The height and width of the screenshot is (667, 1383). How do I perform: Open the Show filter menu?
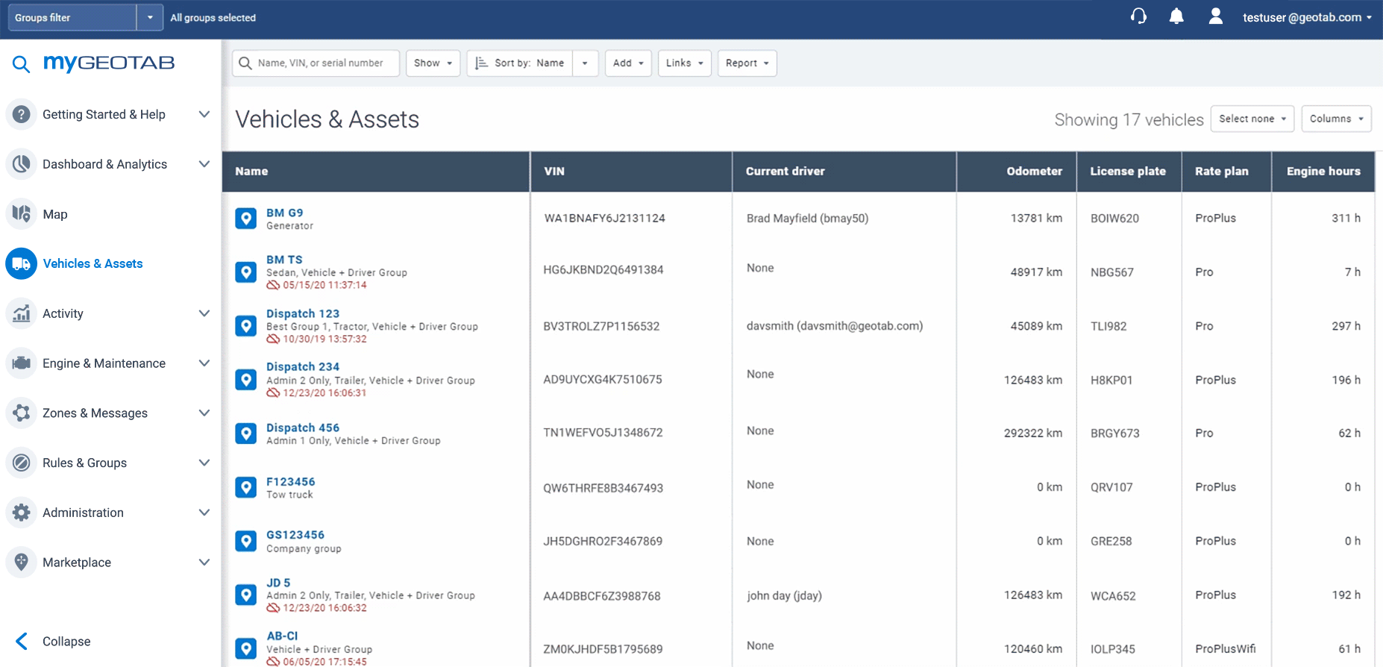433,63
